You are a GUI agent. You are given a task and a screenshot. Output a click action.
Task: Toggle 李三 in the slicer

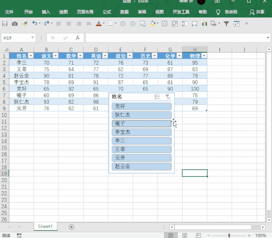(142, 141)
